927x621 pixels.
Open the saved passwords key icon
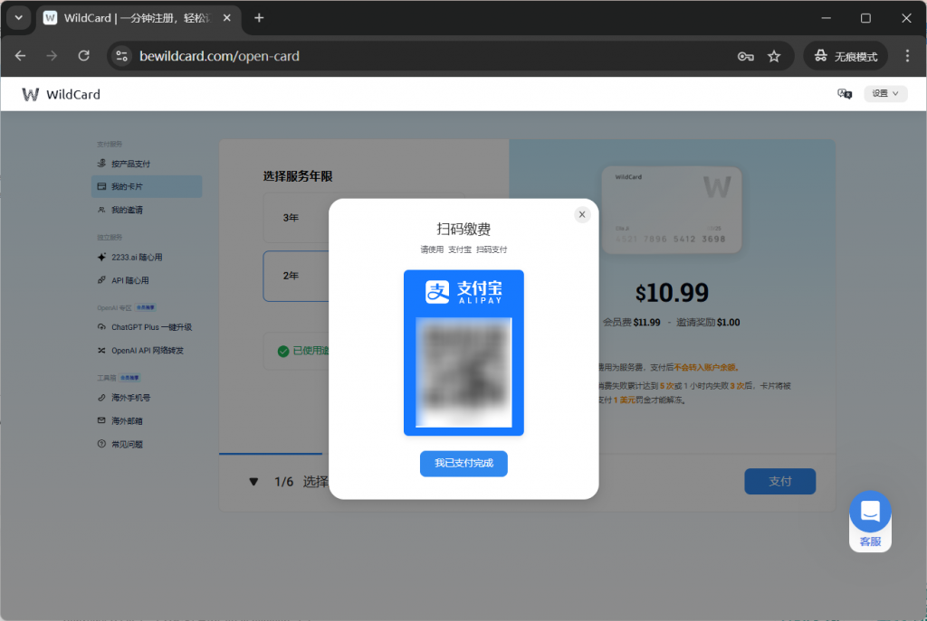746,57
